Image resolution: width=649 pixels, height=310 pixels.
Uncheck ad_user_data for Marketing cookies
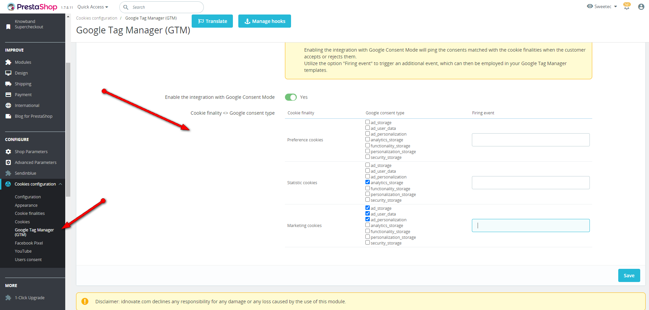[x=367, y=214]
